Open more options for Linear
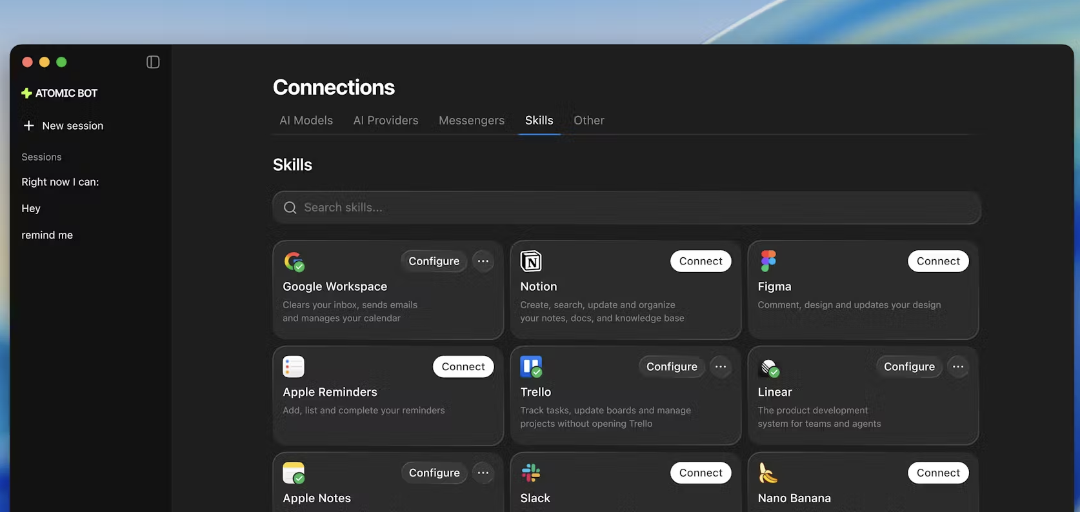The image size is (1080, 512). [958, 366]
